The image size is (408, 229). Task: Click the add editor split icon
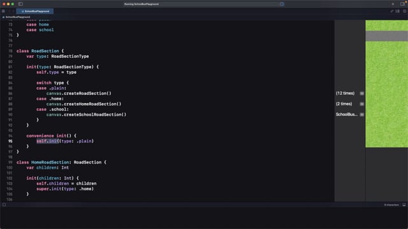click(404, 11)
